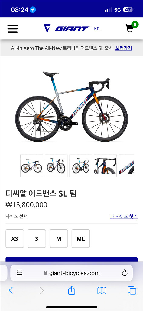View the second bike thumbnail
Screen dimensions: 143x311
pos(56,166)
